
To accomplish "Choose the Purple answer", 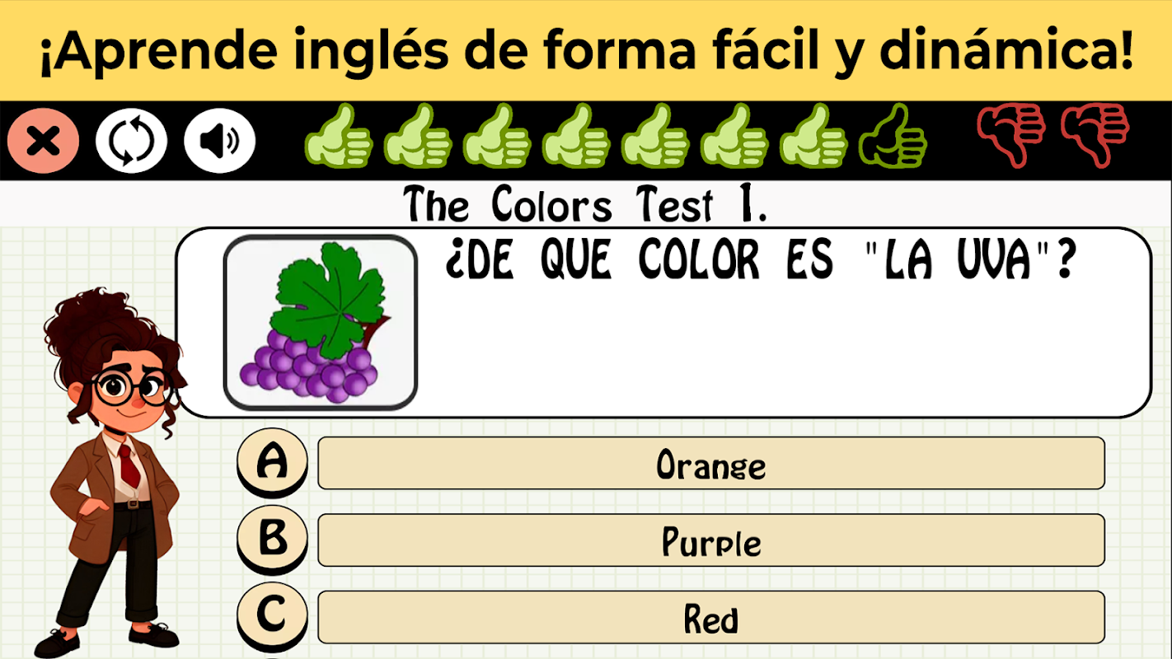I will (710, 540).
